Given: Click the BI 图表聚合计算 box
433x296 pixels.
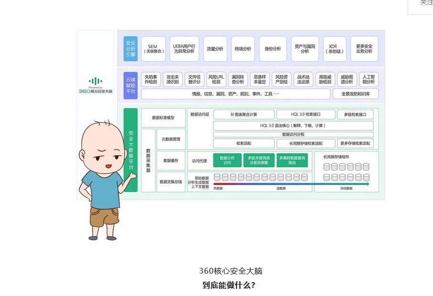Looking at the screenshot, I should coord(244,114).
